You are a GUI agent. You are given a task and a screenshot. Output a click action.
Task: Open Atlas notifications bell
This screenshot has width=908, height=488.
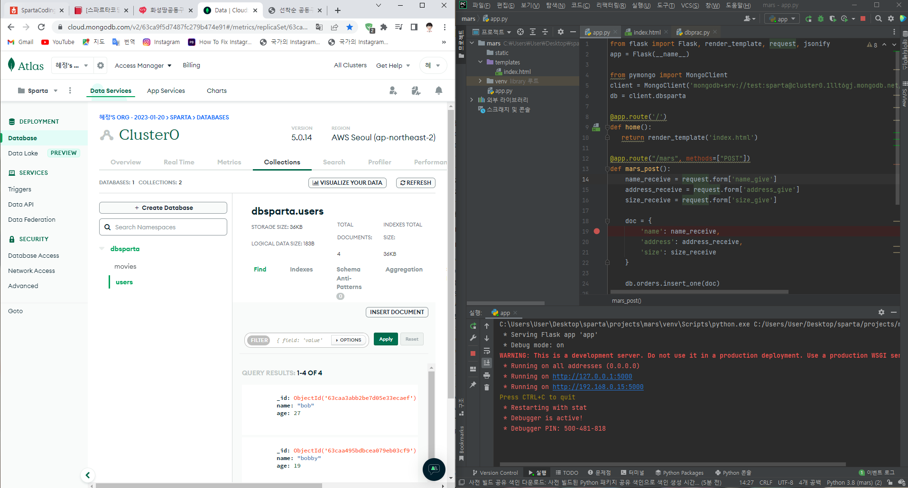coord(439,90)
